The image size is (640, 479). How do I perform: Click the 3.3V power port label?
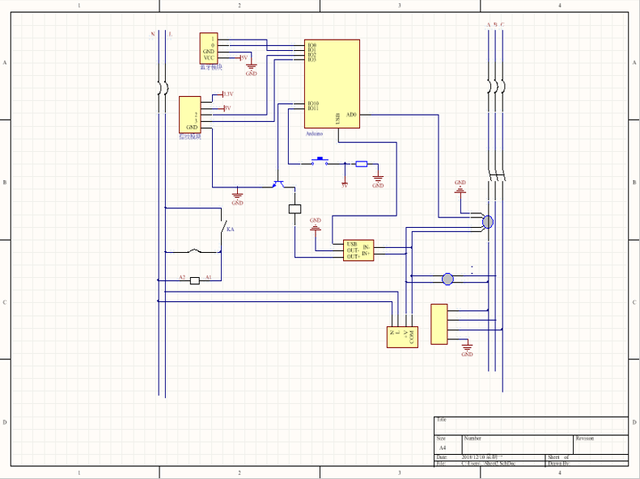(227, 95)
